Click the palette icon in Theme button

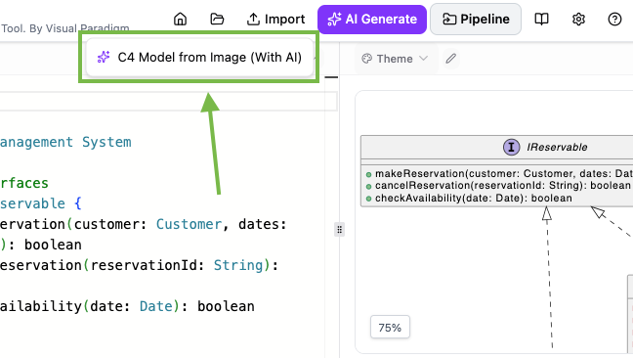[x=366, y=59]
